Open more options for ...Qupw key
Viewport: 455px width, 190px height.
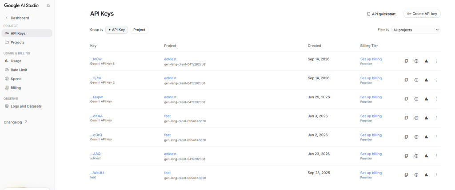click(436, 99)
